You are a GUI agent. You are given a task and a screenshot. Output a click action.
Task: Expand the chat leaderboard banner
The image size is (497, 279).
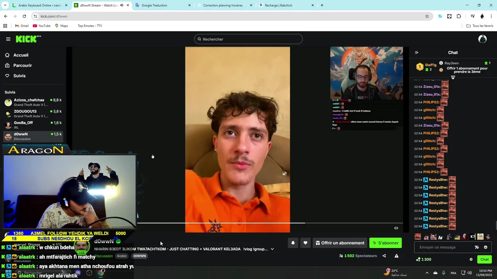453,77
